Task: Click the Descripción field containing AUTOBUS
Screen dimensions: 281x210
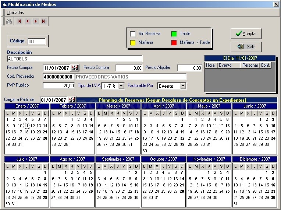Action: [75, 59]
